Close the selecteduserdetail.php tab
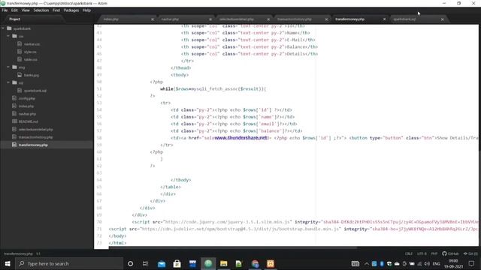This screenshot has width=481, height=270. 268,19
